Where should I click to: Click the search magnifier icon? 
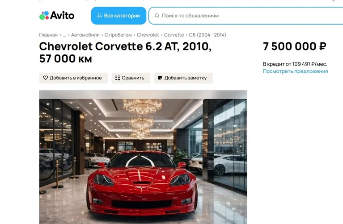click(157, 16)
